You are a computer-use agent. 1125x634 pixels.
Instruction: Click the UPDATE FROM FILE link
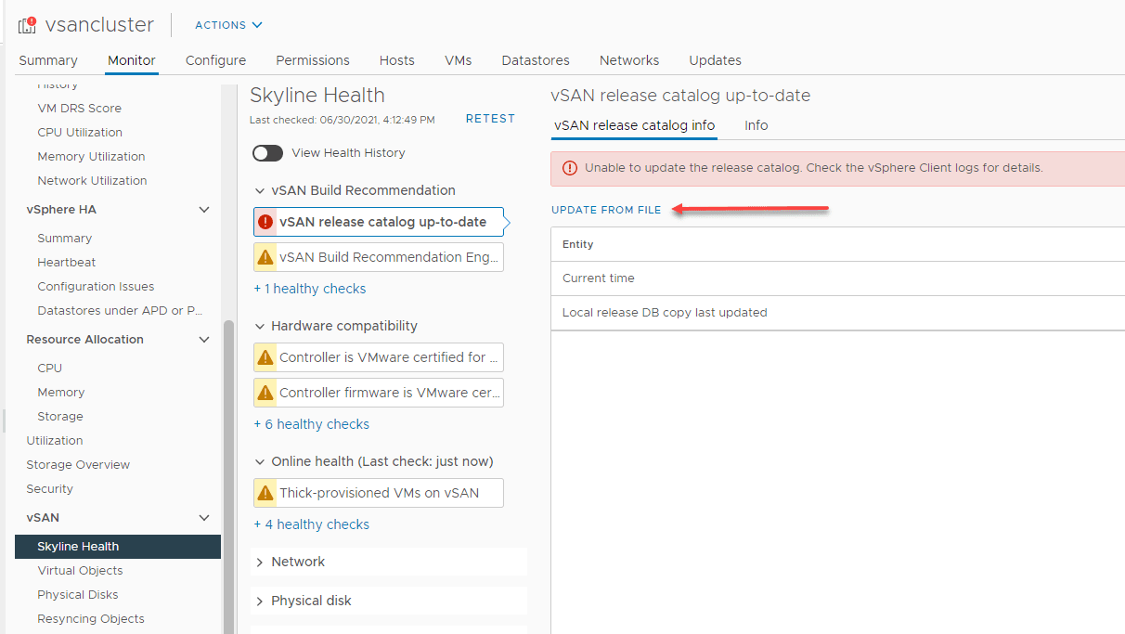tap(606, 210)
